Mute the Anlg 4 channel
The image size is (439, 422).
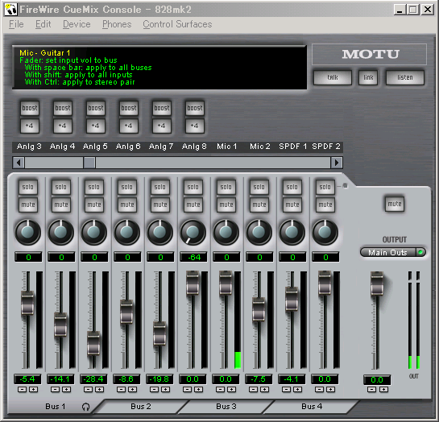(x=61, y=205)
